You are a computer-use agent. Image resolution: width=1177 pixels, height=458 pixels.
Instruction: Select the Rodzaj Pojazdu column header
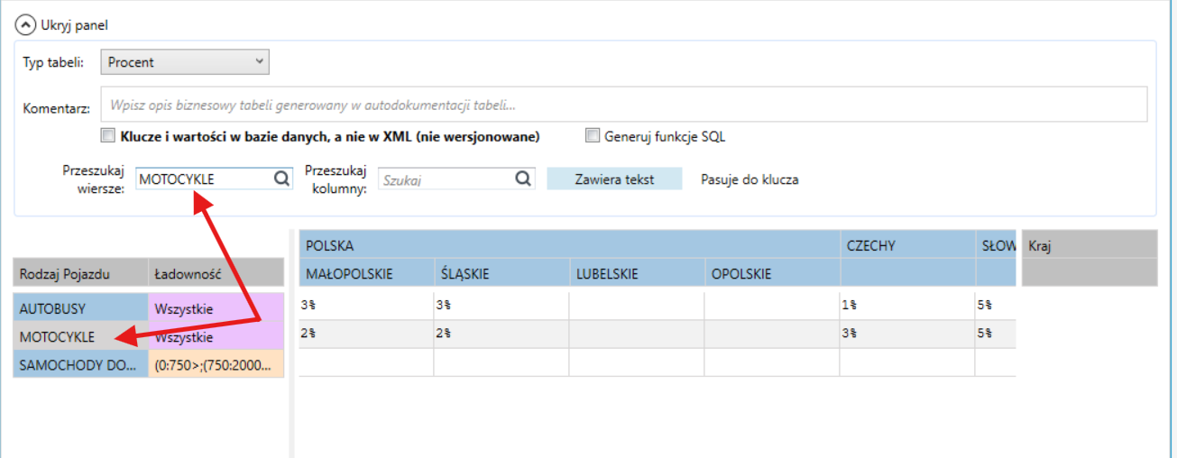[x=80, y=273]
